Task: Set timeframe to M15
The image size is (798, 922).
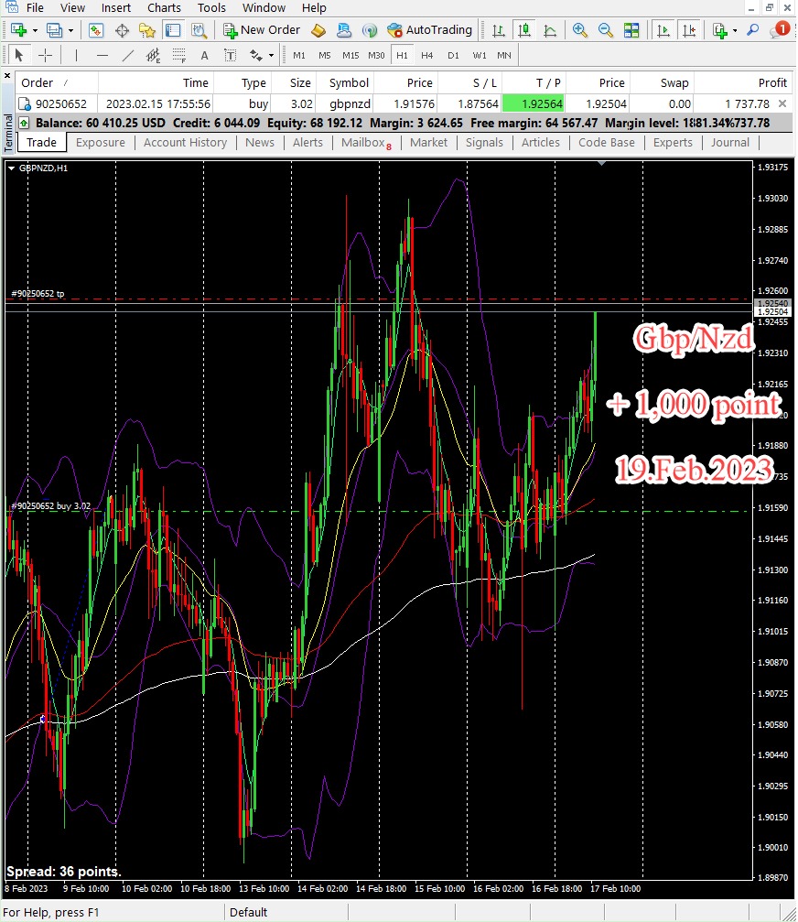Action: click(x=350, y=55)
